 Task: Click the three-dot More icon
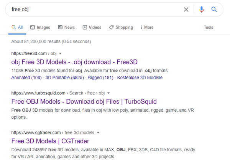click(x=141, y=28)
